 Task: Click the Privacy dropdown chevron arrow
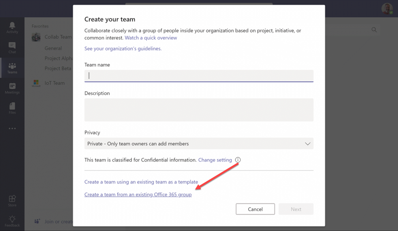click(x=308, y=144)
